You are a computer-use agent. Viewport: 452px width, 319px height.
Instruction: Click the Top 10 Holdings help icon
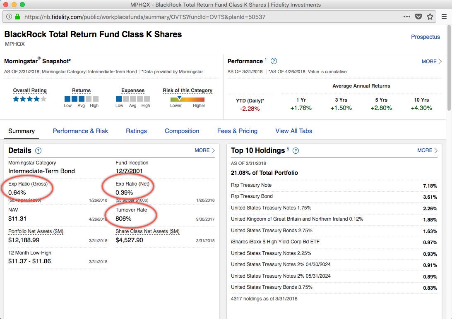(x=296, y=150)
